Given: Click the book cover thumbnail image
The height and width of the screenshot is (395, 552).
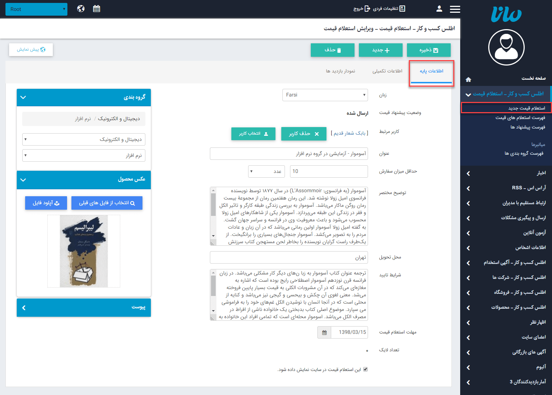Looking at the screenshot, I should 83,251.
